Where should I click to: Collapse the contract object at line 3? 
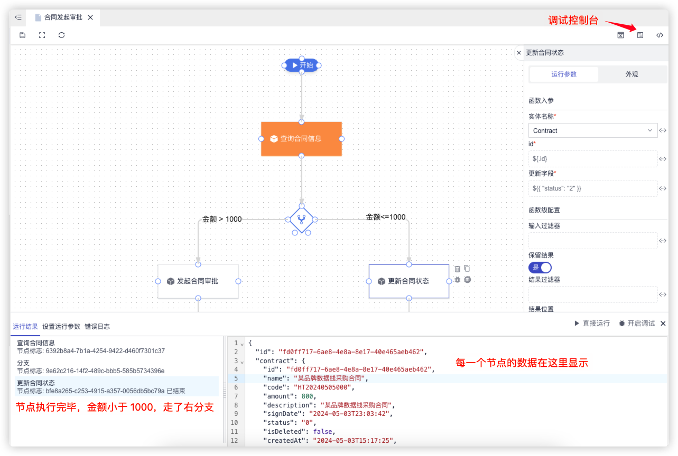tap(243, 362)
